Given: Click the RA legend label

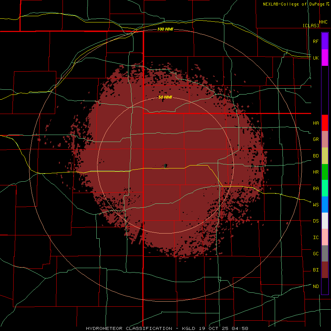Looking at the screenshot, I should (x=316, y=188).
